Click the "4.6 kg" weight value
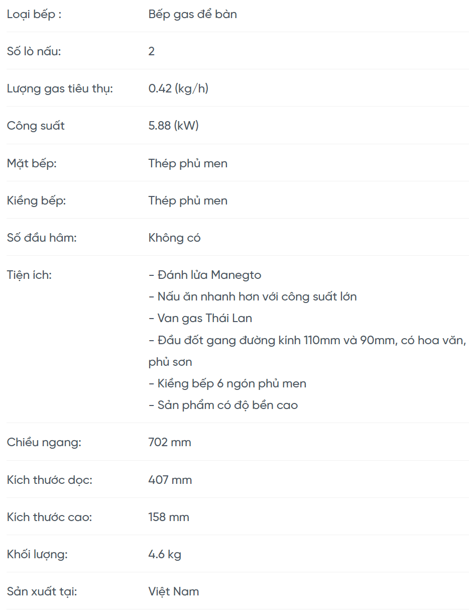This screenshot has height=611, width=469. 165,554
